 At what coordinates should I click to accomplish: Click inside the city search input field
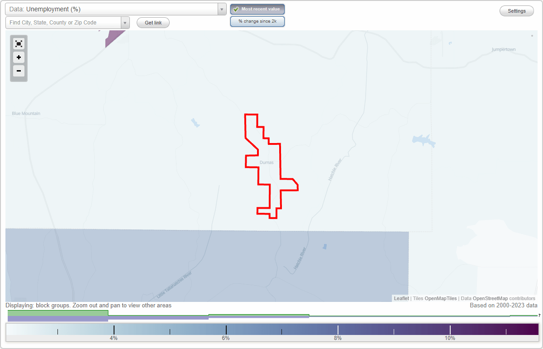coord(63,23)
